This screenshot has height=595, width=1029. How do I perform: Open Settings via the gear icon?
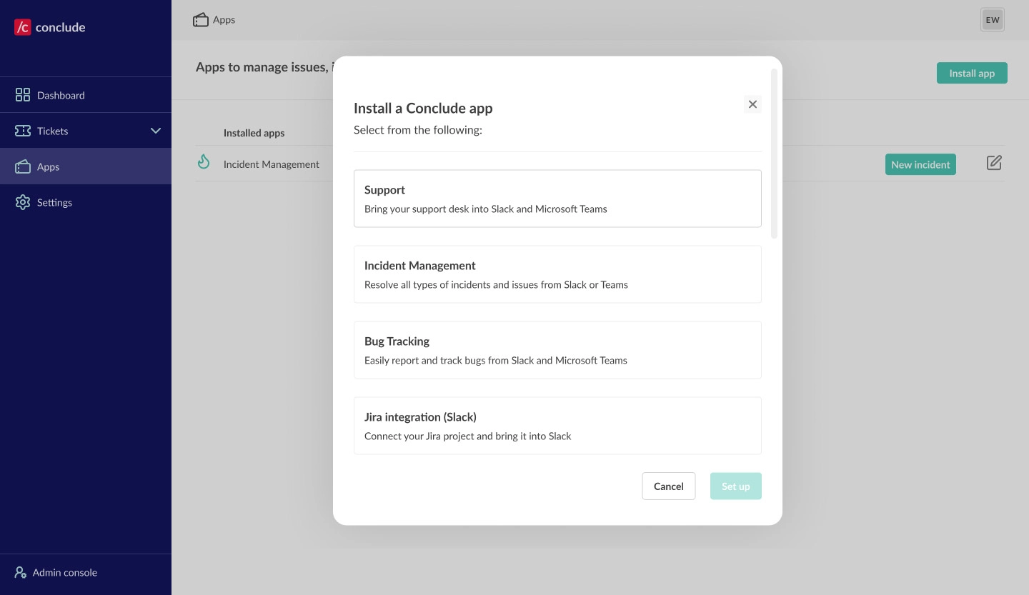(x=23, y=202)
